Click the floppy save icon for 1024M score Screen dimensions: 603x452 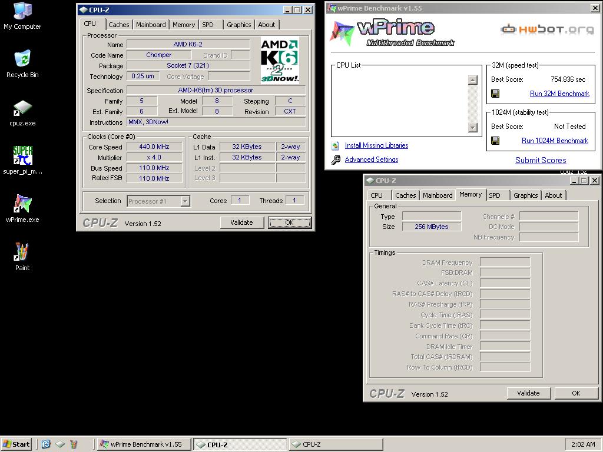click(x=495, y=141)
